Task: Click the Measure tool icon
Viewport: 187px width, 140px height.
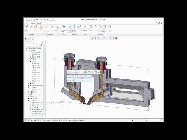Action: click(x=85, y=27)
